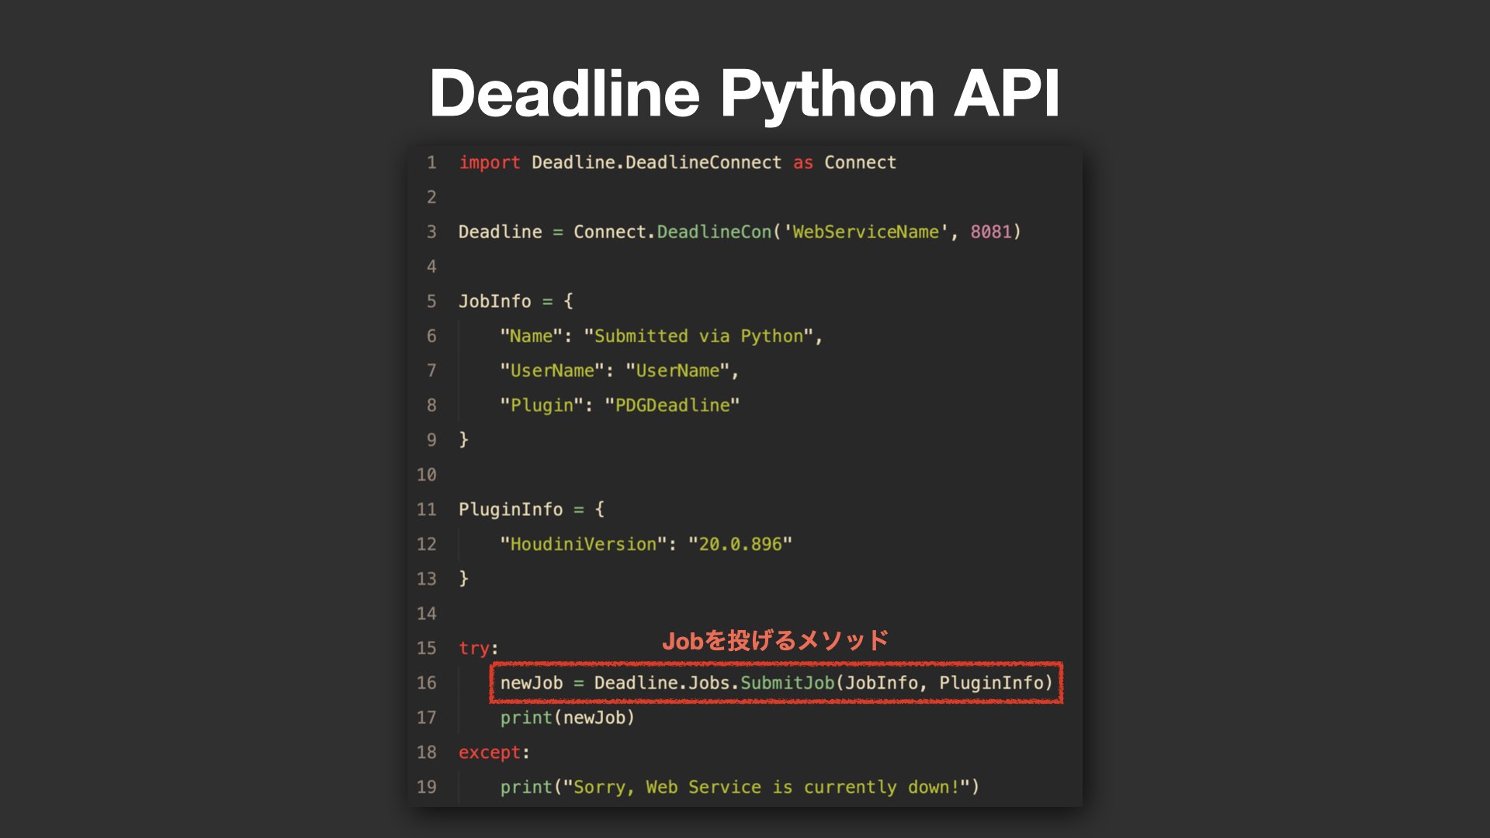Click "PluginInfo = {" on line 11
The height and width of the screenshot is (838, 1490).
point(531,509)
